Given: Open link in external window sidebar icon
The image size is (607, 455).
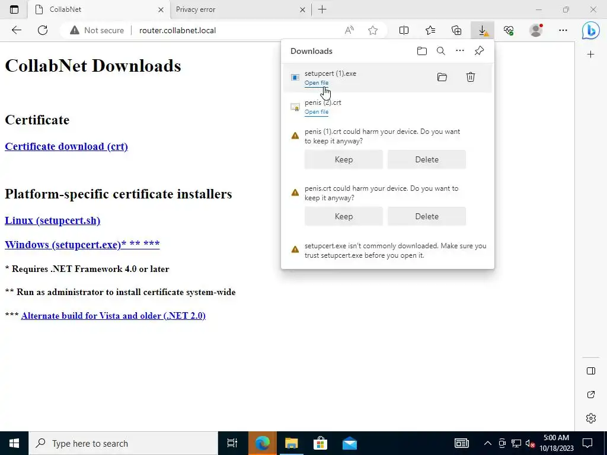Looking at the screenshot, I should 591,395.
